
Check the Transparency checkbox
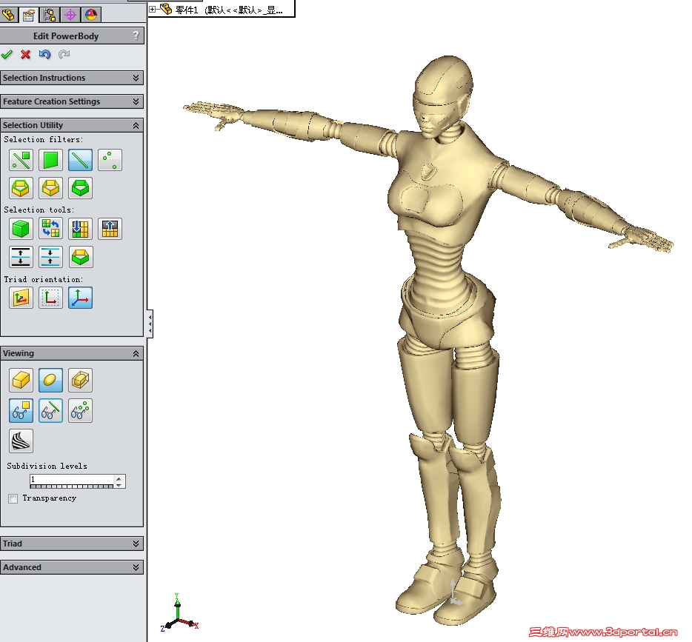13,498
